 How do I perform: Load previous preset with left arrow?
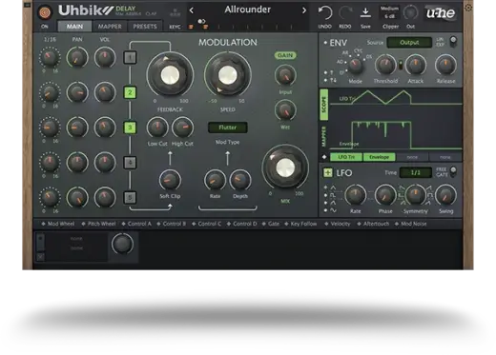pos(191,10)
